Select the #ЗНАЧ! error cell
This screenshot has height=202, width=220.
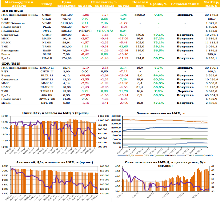point(85,31)
